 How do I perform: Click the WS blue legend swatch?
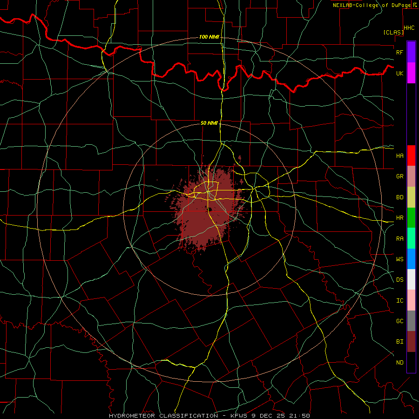411,259
